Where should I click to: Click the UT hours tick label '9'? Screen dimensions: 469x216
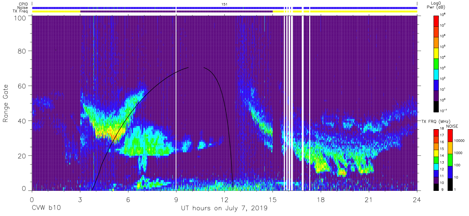(176, 200)
